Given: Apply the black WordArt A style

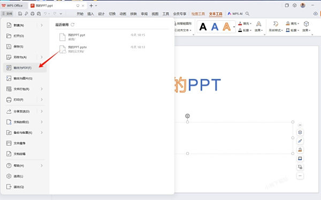Looking at the screenshot, I should pos(203,27).
